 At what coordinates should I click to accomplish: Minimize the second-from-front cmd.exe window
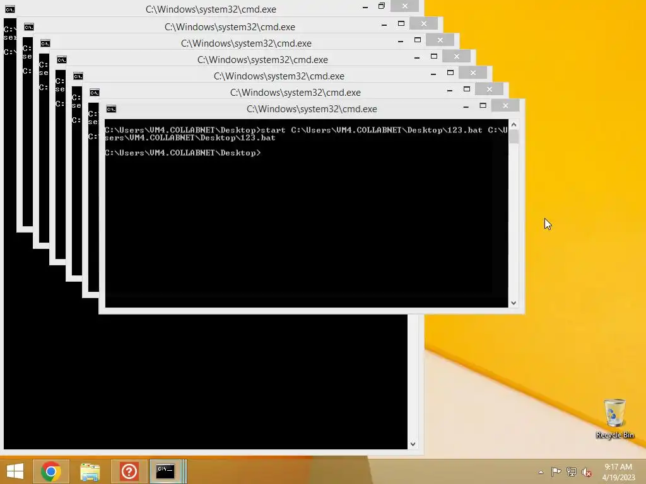click(x=450, y=91)
